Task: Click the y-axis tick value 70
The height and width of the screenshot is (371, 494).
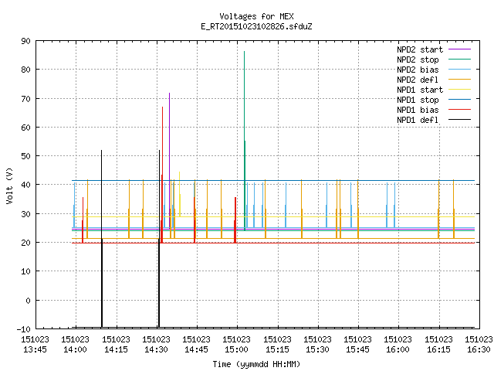Action: pyautogui.click(x=25, y=99)
